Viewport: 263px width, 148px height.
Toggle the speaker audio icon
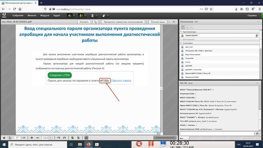(x=69, y=16)
